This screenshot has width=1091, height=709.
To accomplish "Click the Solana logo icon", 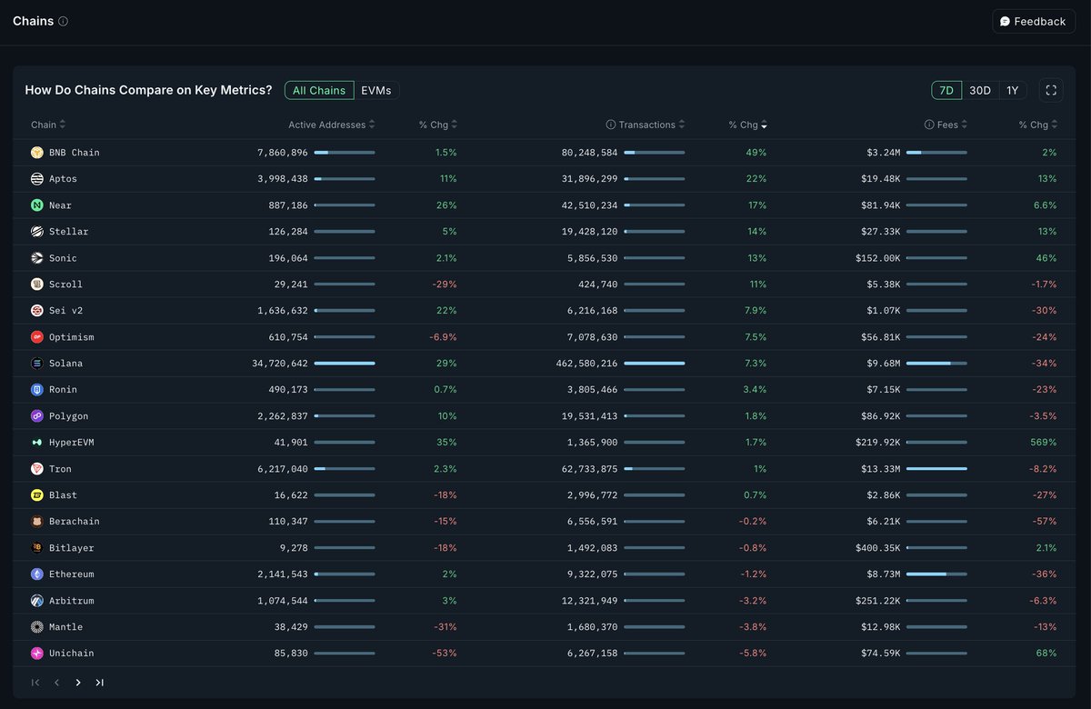I will [x=37, y=364].
